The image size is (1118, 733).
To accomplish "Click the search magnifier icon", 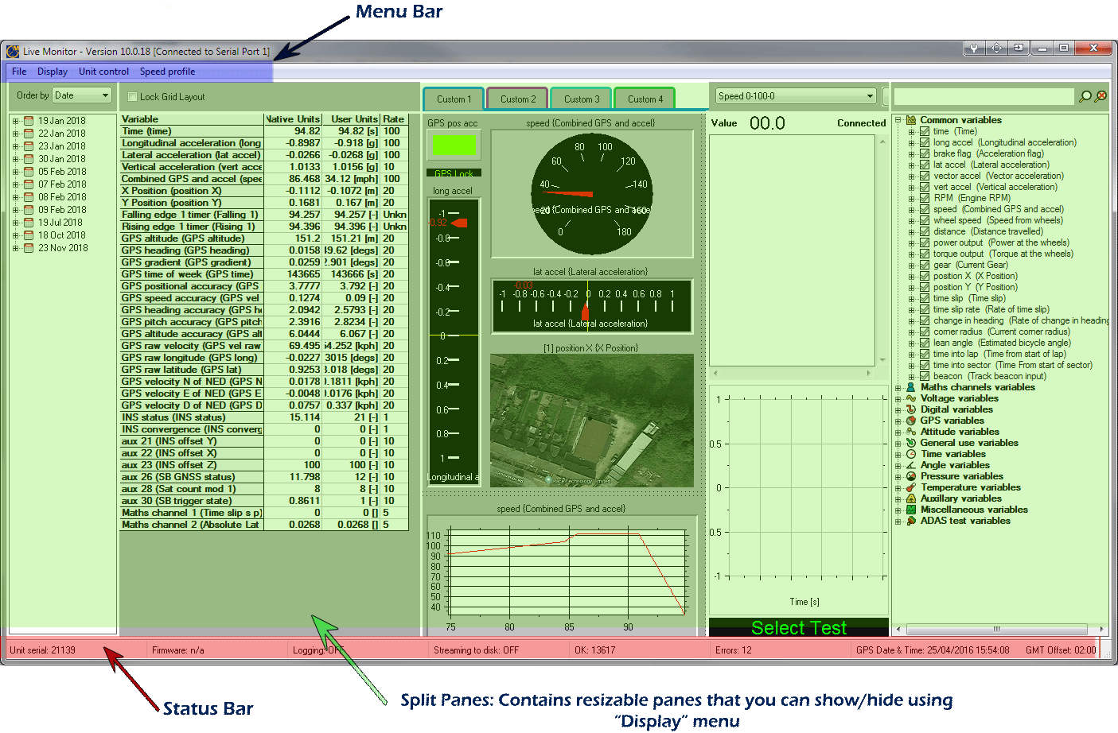I will 1085,96.
